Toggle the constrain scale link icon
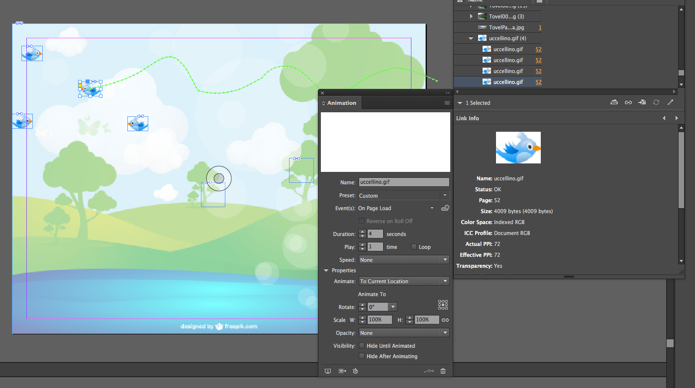The height and width of the screenshot is (388, 695). [x=445, y=320]
